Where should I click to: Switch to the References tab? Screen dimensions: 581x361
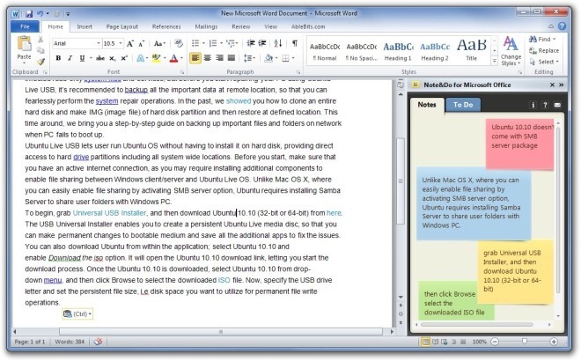[x=166, y=26]
